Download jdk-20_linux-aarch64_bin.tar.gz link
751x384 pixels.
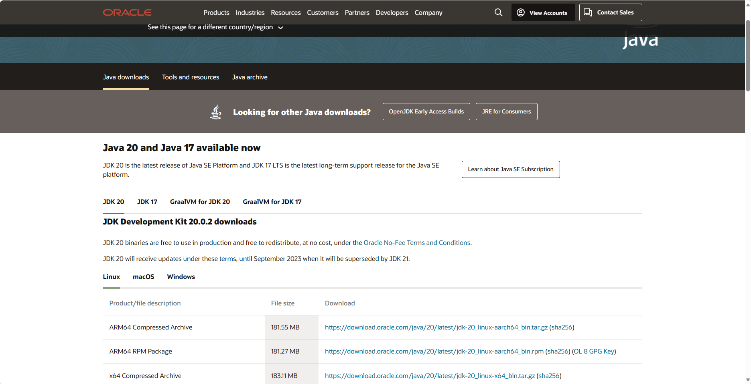[x=436, y=327]
